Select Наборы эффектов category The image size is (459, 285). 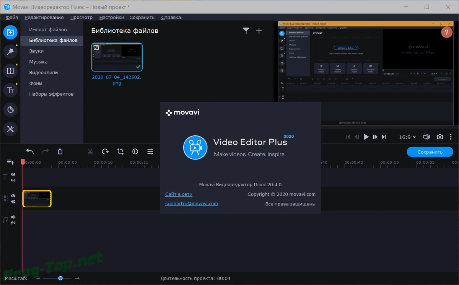pyautogui.click(x=52, y=94)
